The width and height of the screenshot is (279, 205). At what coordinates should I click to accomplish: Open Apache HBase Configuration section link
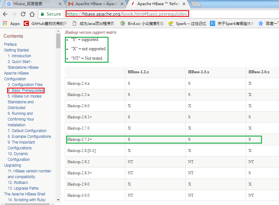(16, 76)
